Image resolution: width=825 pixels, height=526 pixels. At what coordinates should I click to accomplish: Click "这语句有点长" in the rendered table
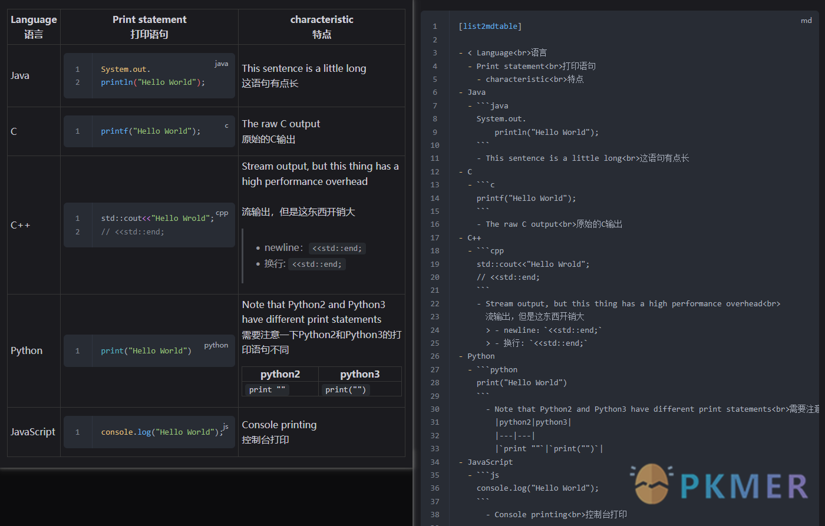click(x=270, y=83)
